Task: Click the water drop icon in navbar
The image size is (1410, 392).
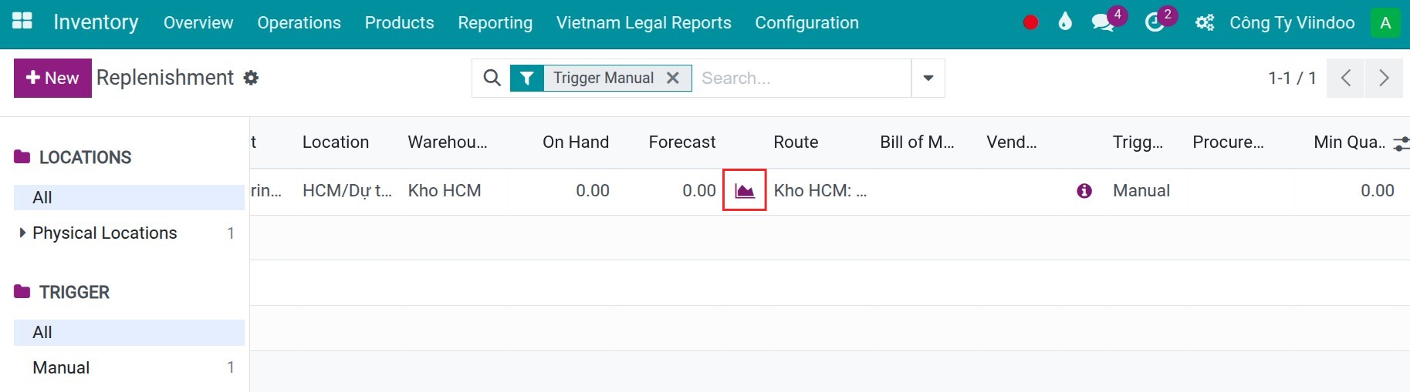Action: point(1065,22)
